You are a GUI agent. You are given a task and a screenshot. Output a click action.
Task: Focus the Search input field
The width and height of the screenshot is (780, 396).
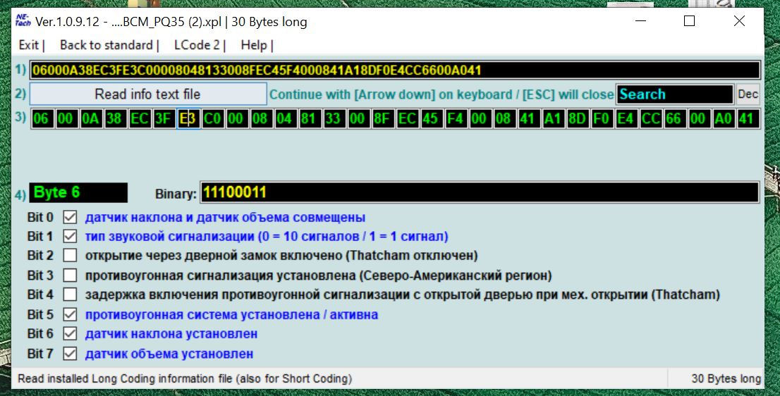pyautogui.click(x=674, y=94)
